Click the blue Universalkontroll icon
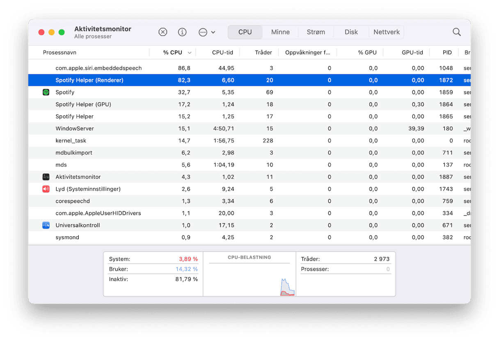 click(46, 225)
